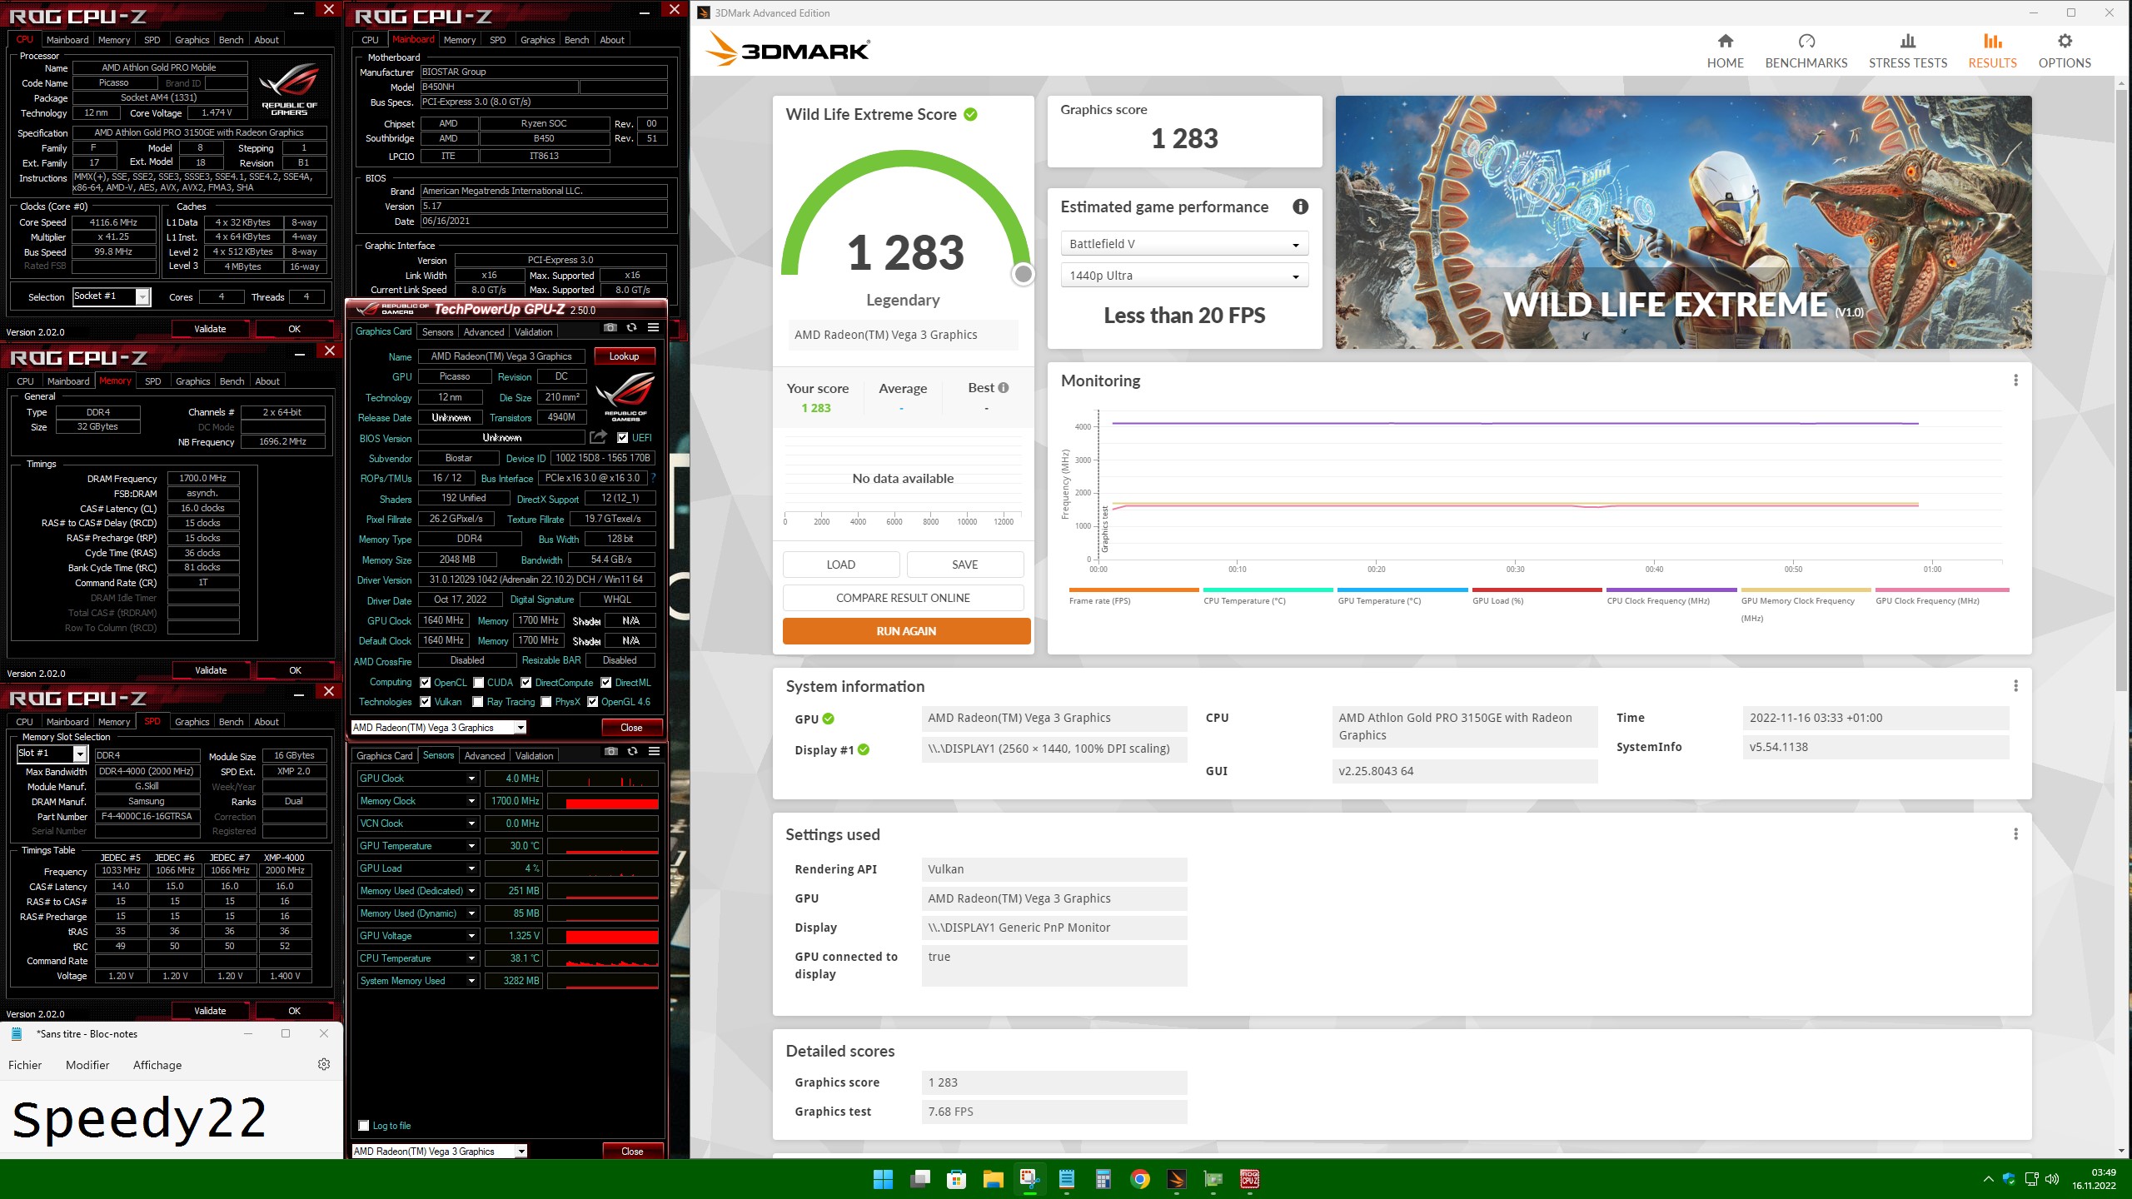Click the CPU Clock Frequency legend item
Image resolution: width=2132 pixels, height=1199 pixels.
point(1671,596)
